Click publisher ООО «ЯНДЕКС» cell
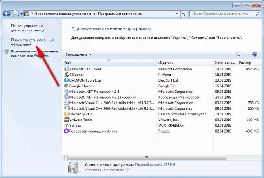The width and height of the screenshot is (264, 178). 171,126
